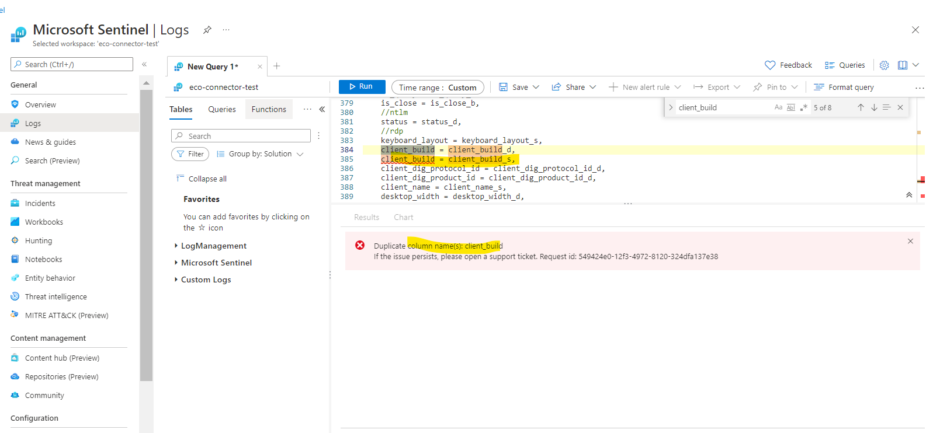Close the find widget
This screenshot has height=433, width=933.
click(900, 107)
